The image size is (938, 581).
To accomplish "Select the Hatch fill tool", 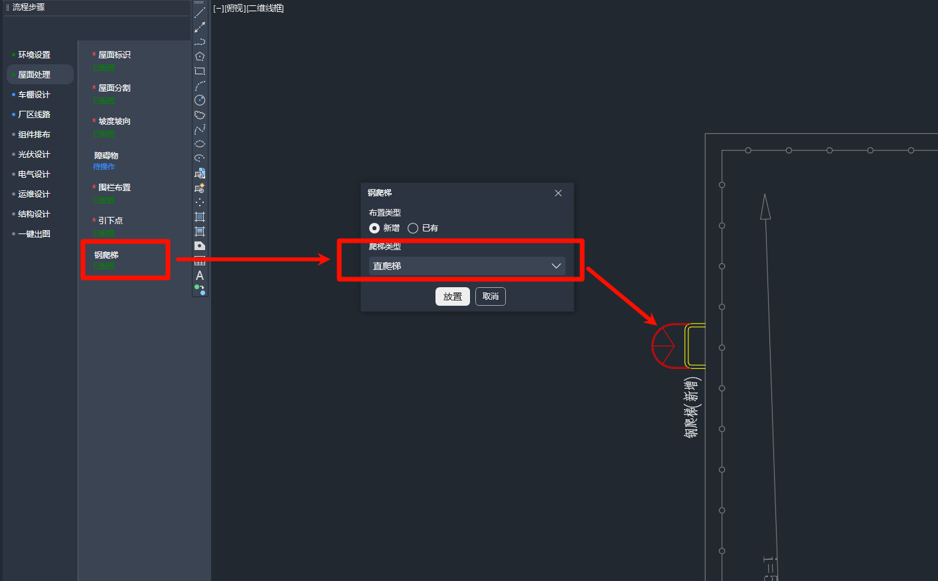I will click(200, 217).
